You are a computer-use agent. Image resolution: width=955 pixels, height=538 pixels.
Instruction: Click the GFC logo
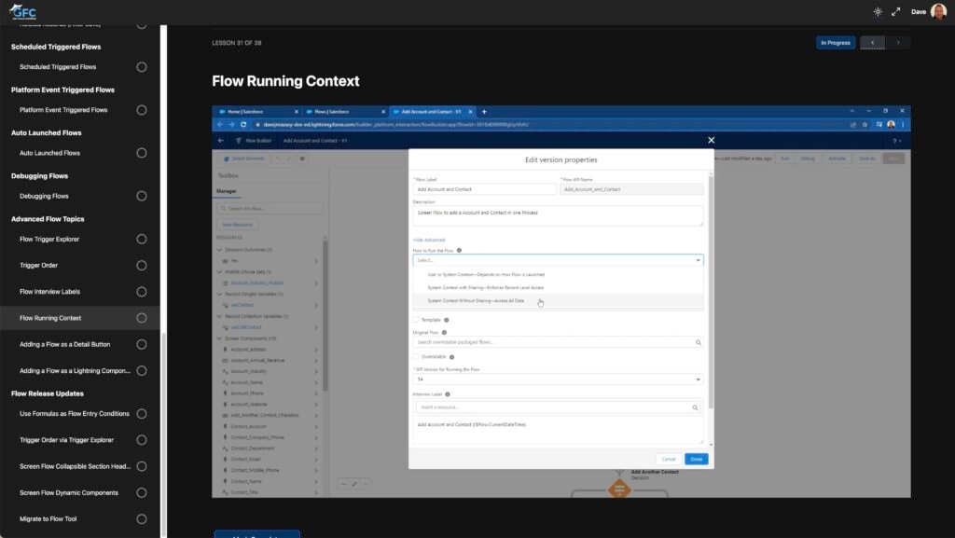pos(22,11)
